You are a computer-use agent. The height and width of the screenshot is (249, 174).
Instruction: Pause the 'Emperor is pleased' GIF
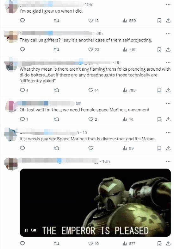[26, 230]
